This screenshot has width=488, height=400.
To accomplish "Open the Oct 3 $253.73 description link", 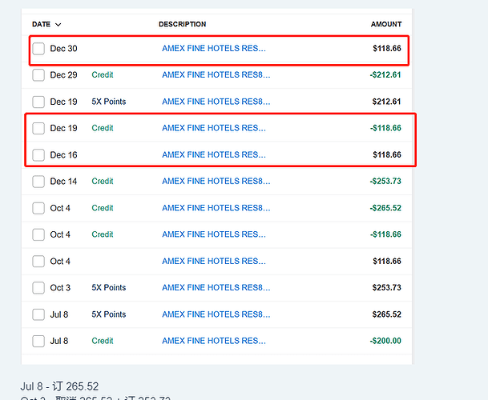I will [x=216, y=288].
